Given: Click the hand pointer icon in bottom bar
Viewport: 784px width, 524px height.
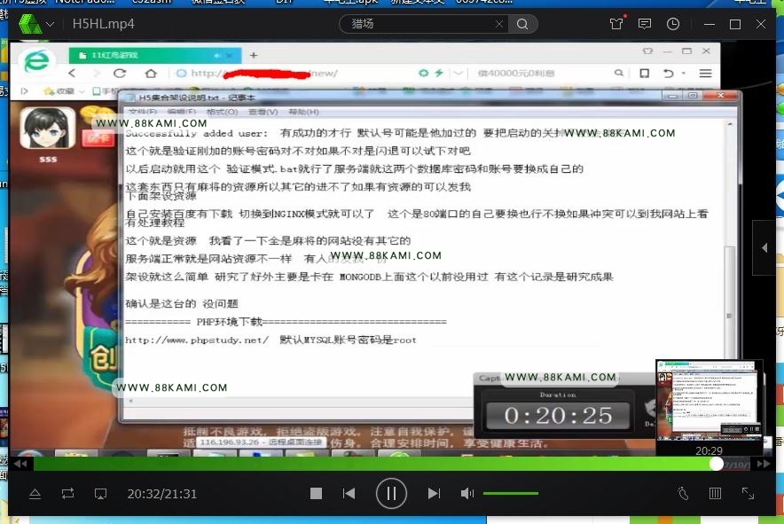Looking at the screenshot, I should [x=683, y=494].
